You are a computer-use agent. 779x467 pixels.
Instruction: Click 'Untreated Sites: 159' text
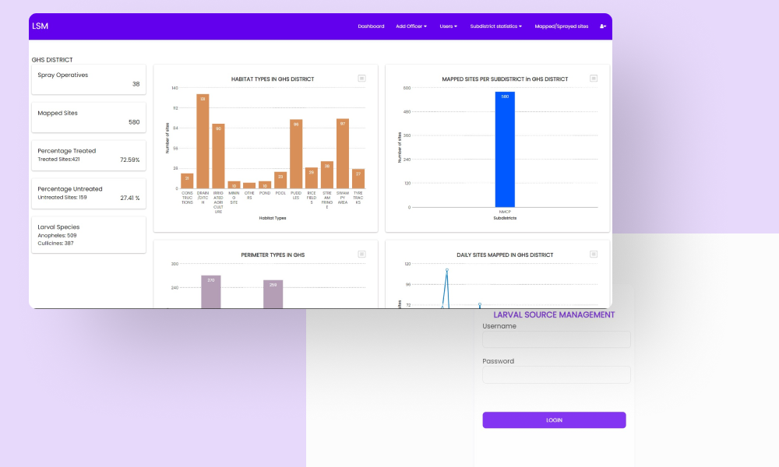[x=62, y=197]
